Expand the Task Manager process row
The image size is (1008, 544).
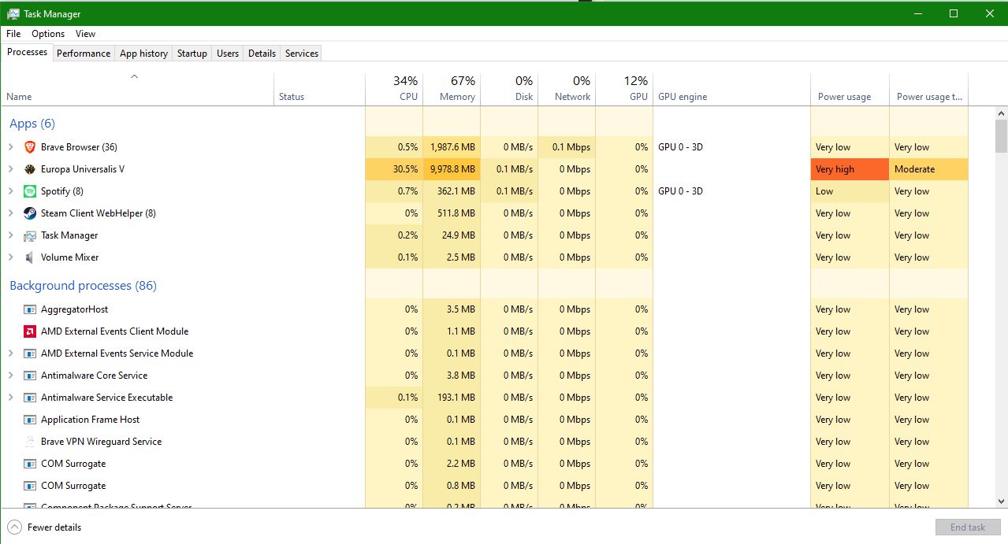click(x=10, y=235)
